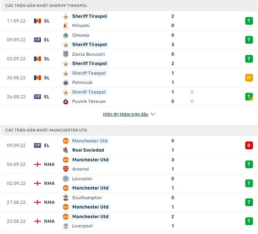Click the England flag on 04.09.22 row
Viewport: 258px width, 234px height.
pos(37,164)
